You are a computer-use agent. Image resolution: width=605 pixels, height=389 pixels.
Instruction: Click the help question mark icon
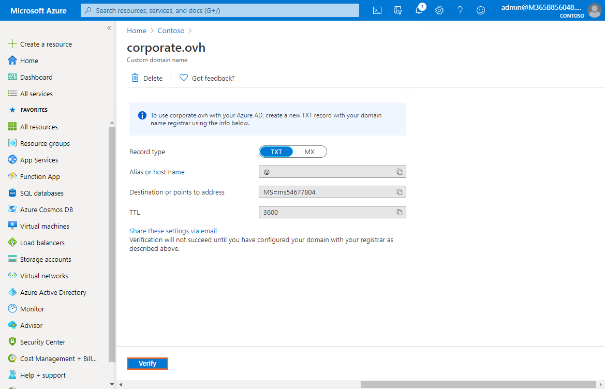(460, 10)
